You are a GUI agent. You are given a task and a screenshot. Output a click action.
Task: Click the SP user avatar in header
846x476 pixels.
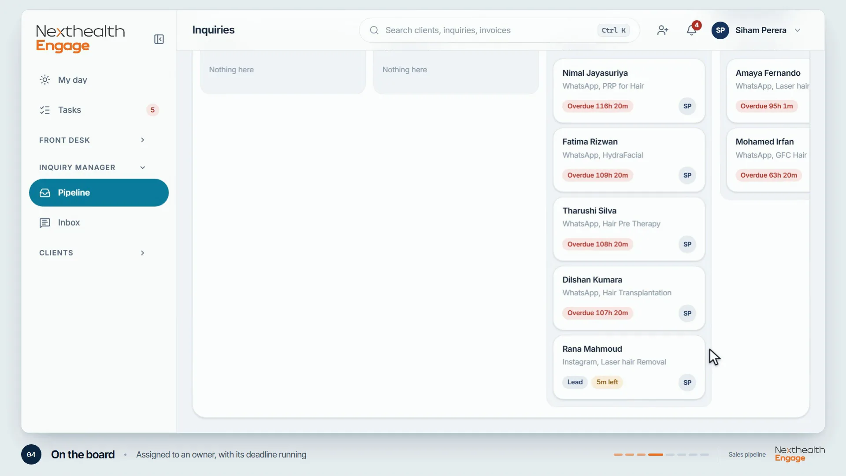coord(720,30)
